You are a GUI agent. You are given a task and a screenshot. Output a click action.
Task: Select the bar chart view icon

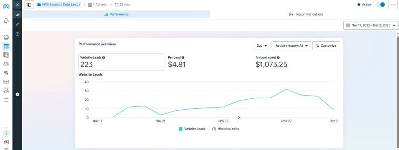coord(17,14)
